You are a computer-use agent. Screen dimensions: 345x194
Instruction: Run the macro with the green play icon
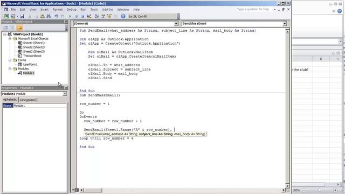coord(70,16)
